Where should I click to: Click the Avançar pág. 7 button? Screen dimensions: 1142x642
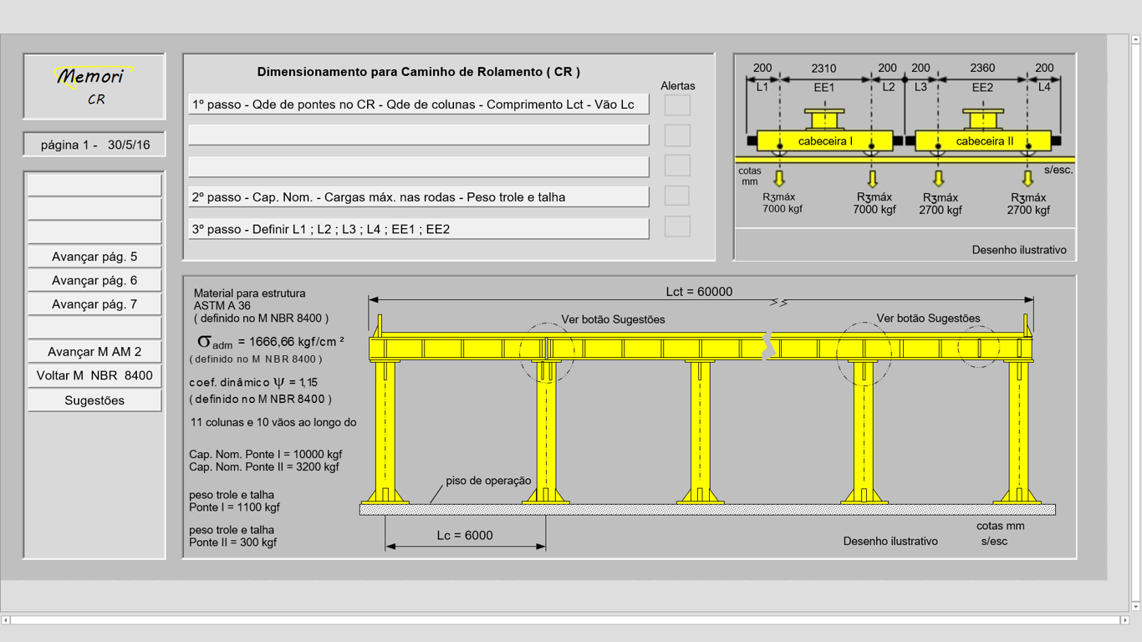[x=94, y=304]
